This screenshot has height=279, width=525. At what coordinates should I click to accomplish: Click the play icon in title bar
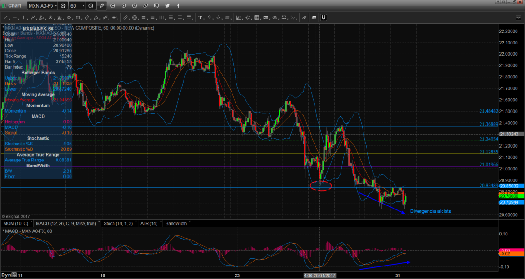[123, 6]
